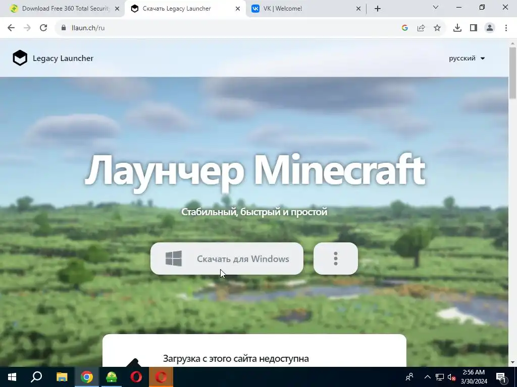Click the Legacy Launcher title text
517x387 pixels.
63,58
